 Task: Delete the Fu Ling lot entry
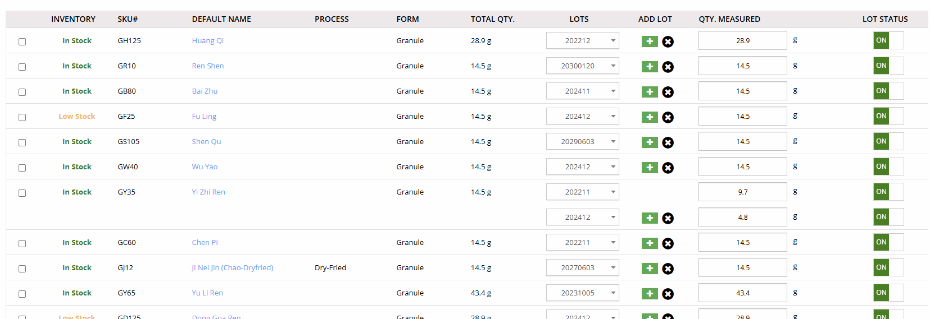coord(668,117)
